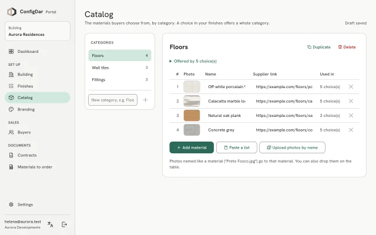Edit the Concrete grey supplier link
Image resolution: width=376 pixels, height=235 pixels.
click(284, 130)
